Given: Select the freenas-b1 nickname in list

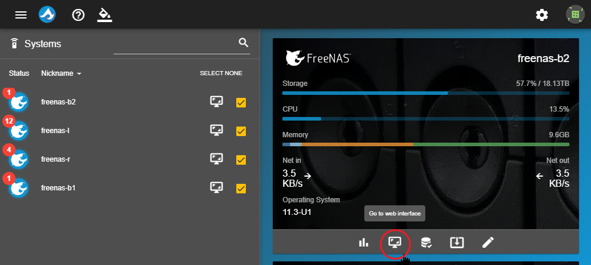Looking at the screenshot, I should 59,187.
